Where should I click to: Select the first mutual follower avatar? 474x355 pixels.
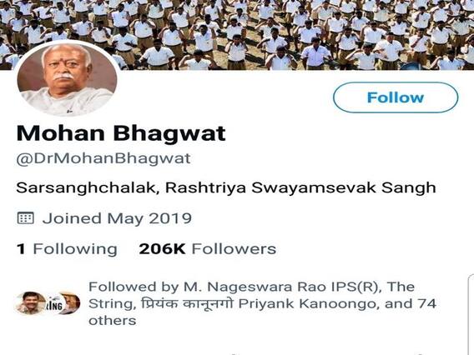click(29, 302)
